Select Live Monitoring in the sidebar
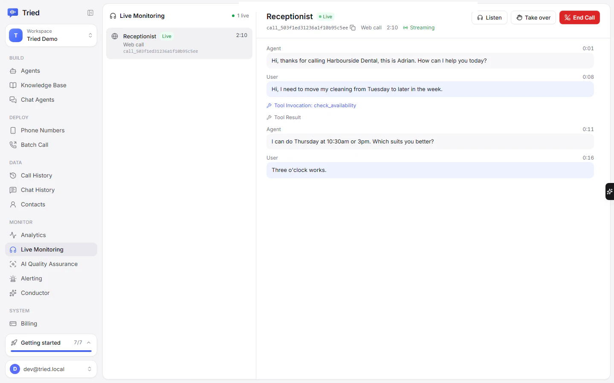This screenshot has width=614, height=383. (51, 249)
